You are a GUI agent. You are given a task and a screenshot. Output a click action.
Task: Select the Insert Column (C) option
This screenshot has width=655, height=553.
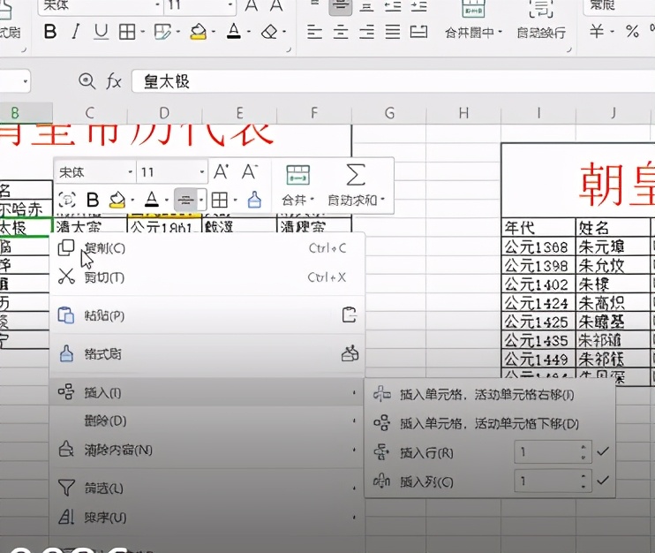[x=426, y=482]
